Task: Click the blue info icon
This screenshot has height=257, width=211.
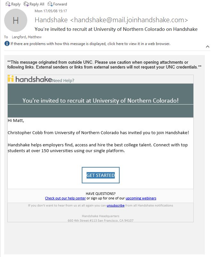Action: pos(7,44)
